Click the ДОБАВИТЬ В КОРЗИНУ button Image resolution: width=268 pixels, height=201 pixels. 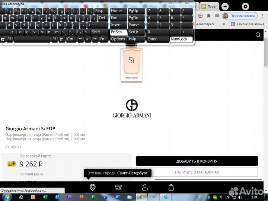pos(197,161)
